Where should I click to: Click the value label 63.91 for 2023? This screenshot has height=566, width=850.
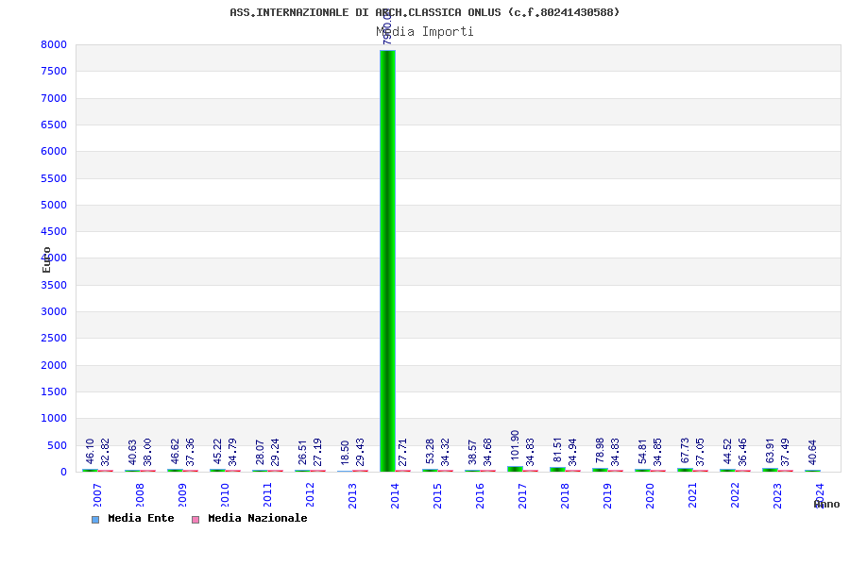[770, 451]
